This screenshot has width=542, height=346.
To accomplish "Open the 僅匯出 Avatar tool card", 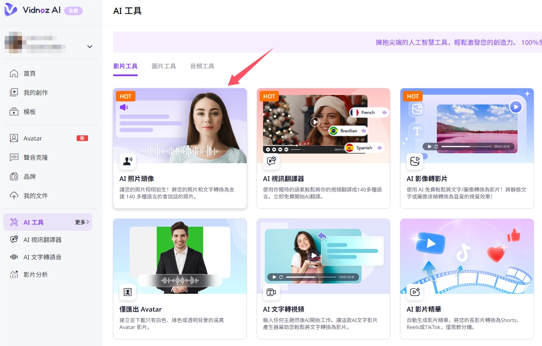I will (x=180, y=279).
